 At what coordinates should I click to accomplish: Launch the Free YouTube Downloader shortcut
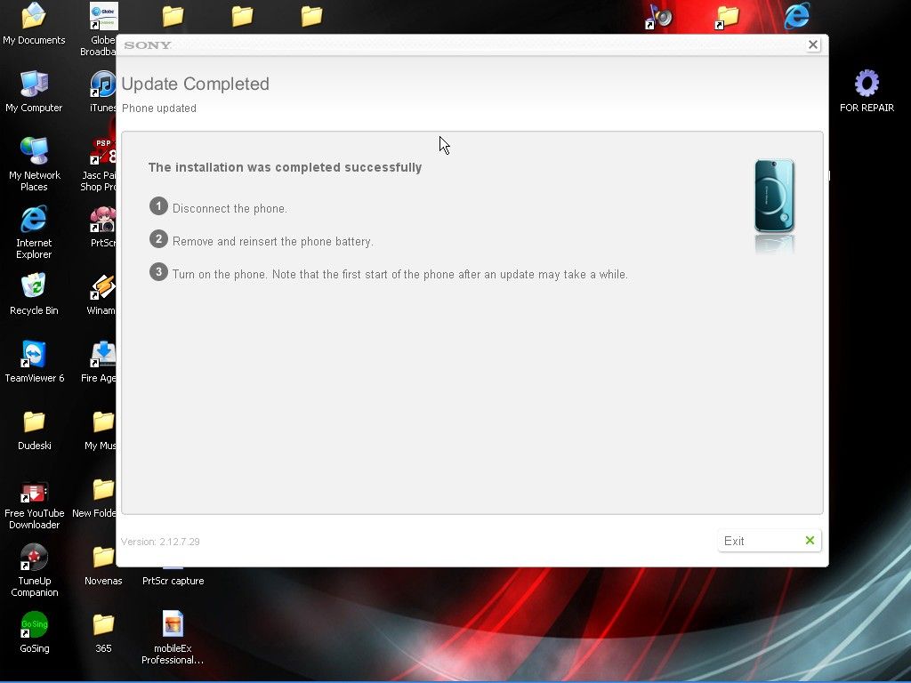tap(34, 491)
